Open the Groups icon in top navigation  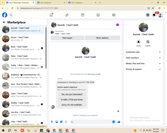114,15
